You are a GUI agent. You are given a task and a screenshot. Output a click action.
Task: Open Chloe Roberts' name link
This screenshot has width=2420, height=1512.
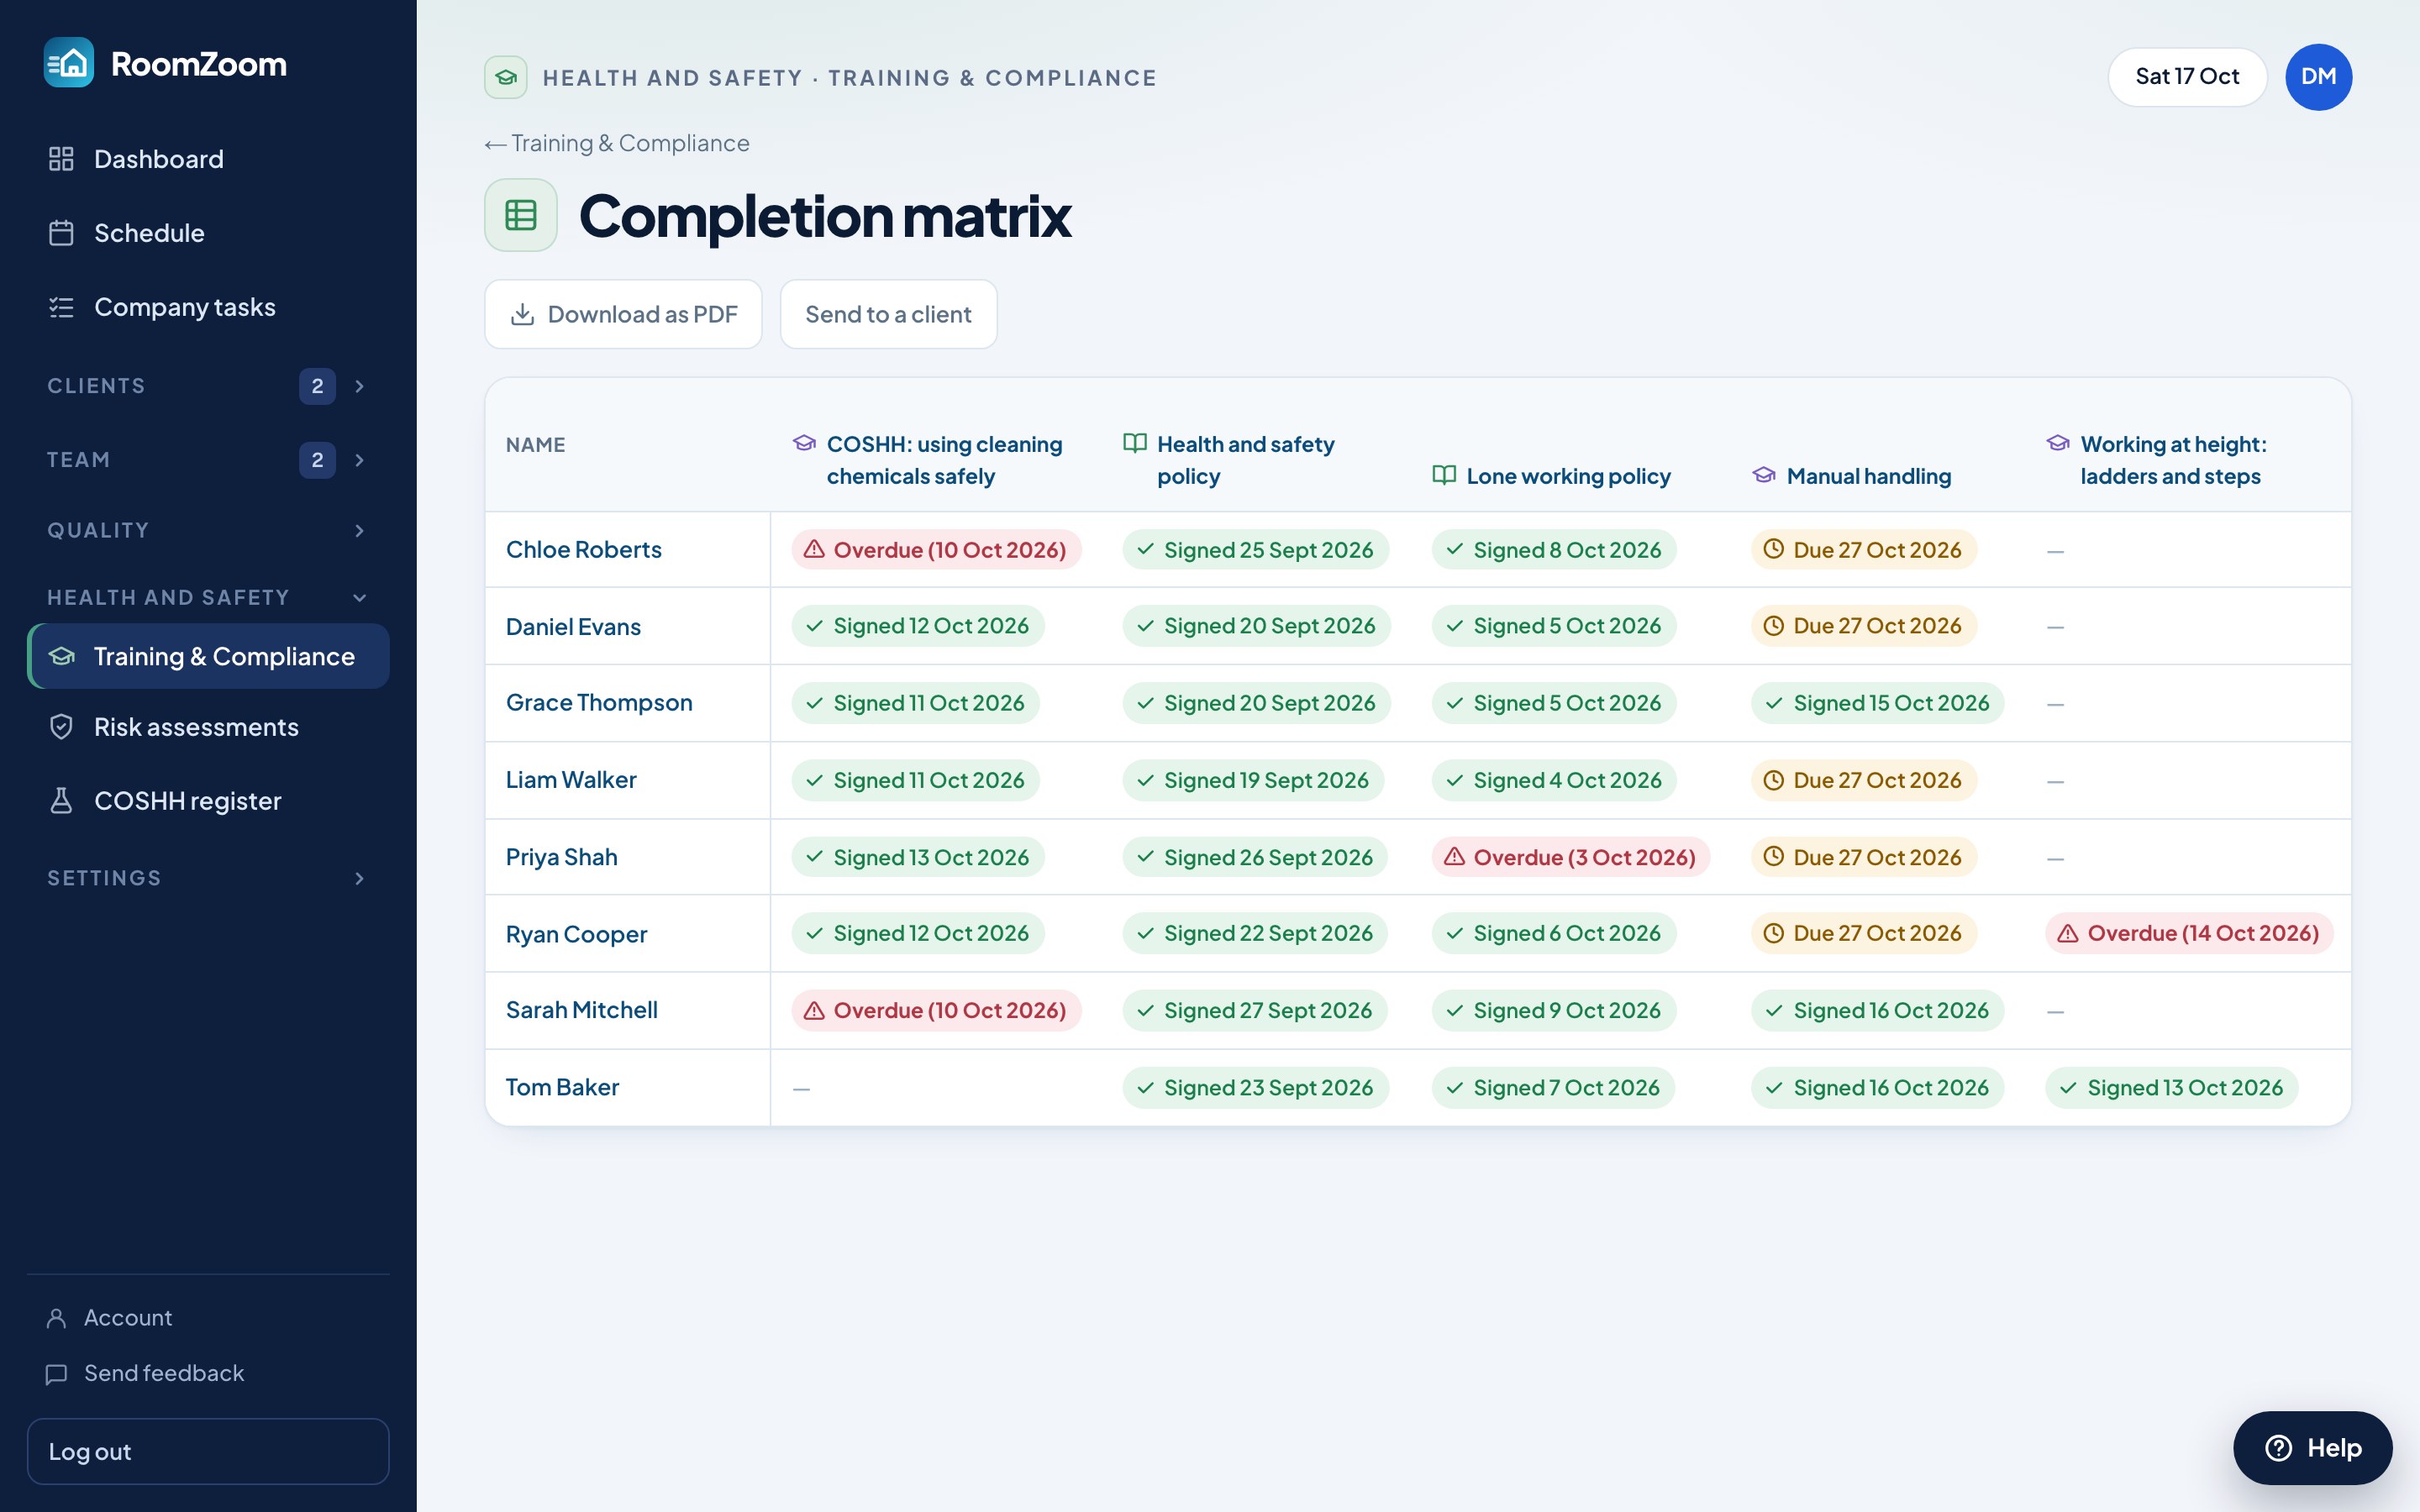coord(583,549)
